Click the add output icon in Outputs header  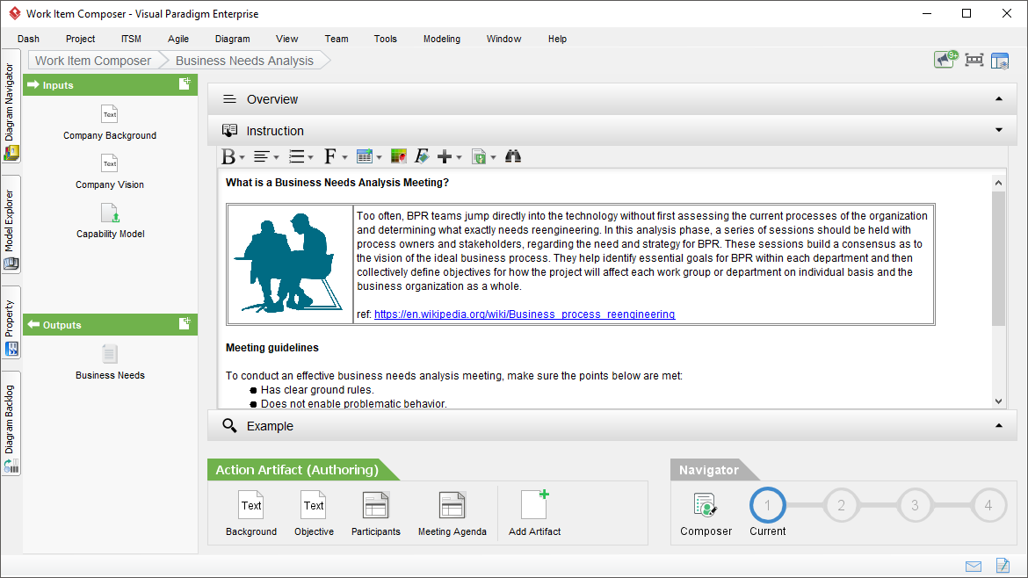pyautogui.click(x=185, y=324)
